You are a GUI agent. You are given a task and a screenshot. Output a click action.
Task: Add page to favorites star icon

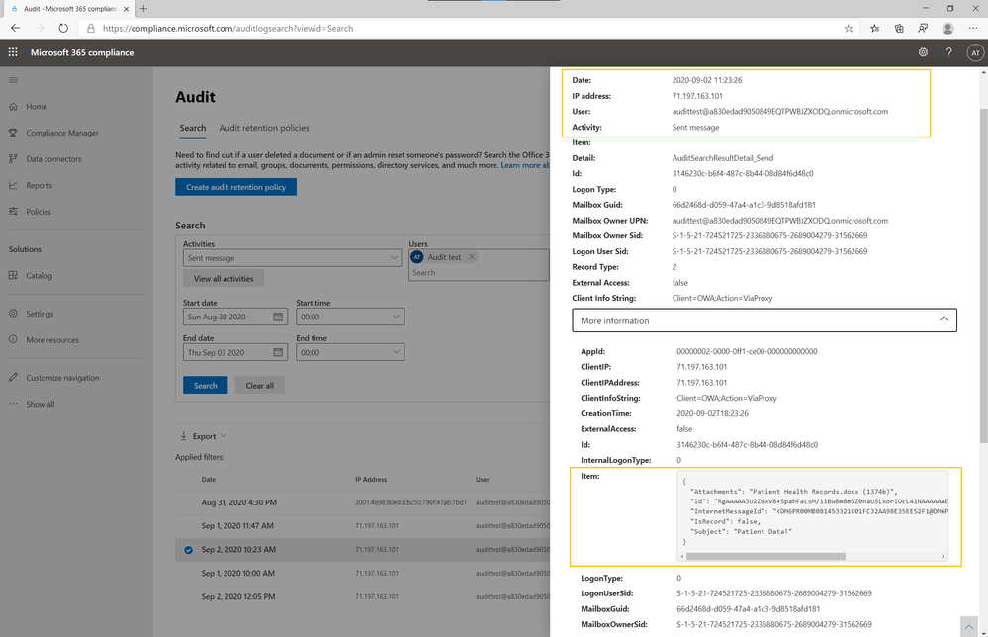click(x=849, y=29)
